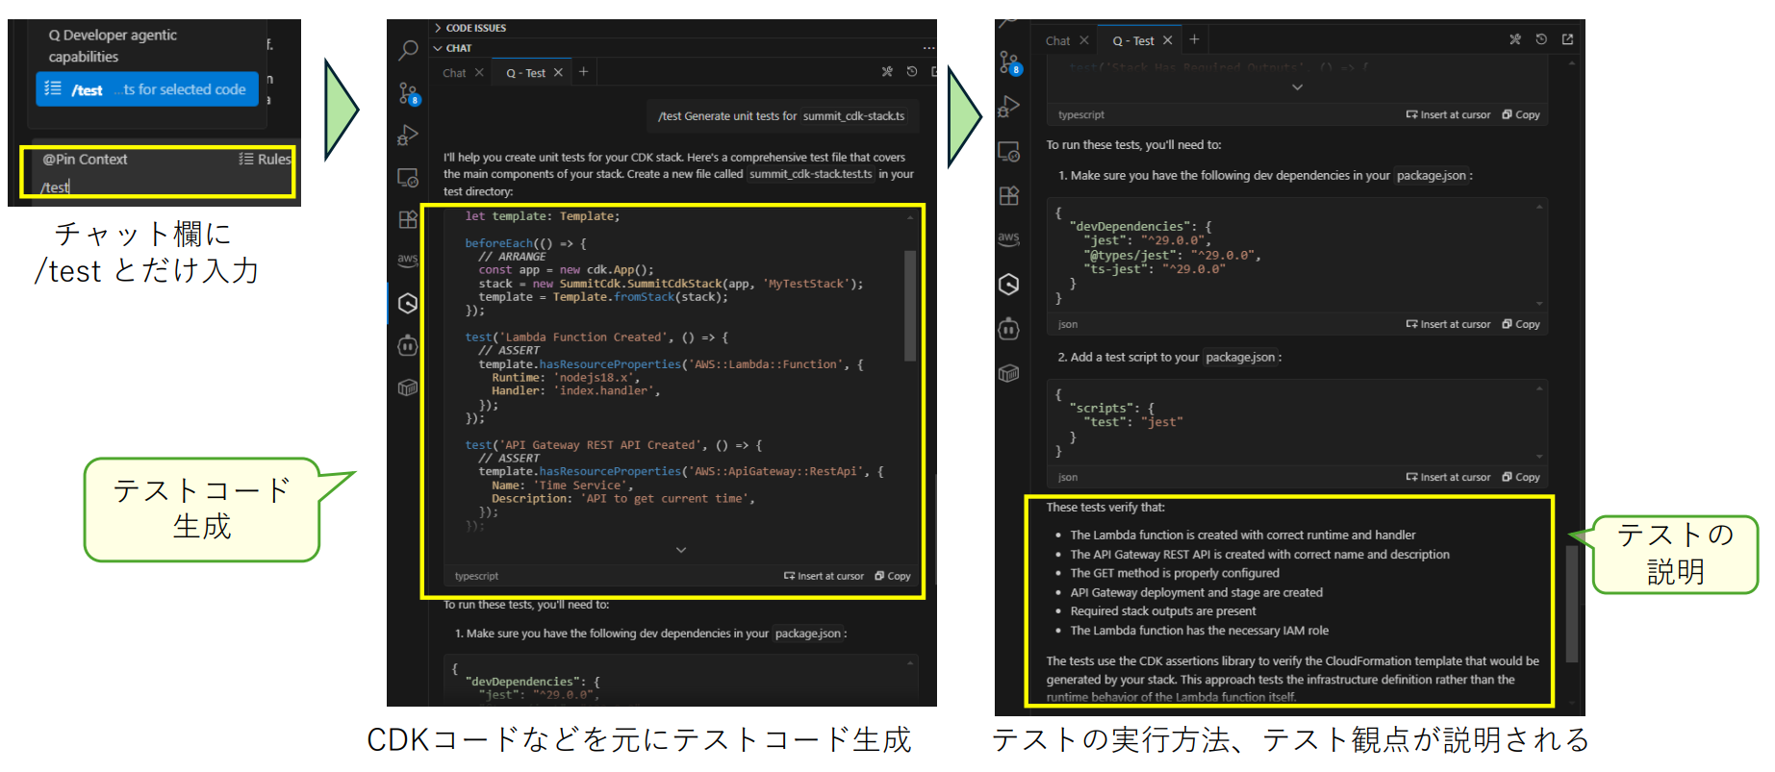Close the Chat tab in the middle screenshot
This screenshot has width=1775, height=772.
click(x=479, y=73)
